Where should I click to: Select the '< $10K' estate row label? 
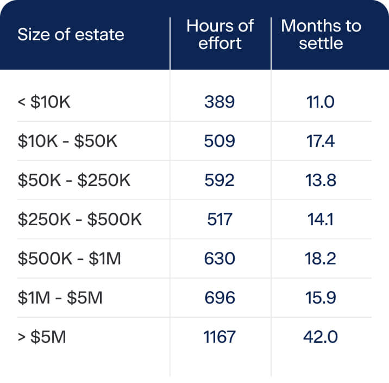(44, 102)
